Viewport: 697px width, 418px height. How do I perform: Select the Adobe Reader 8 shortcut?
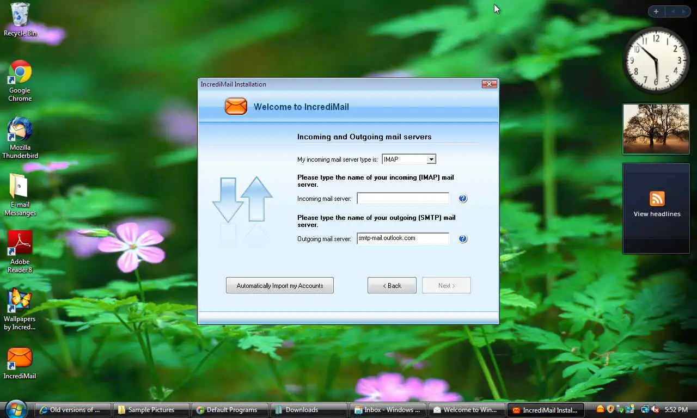pos(20,251)
